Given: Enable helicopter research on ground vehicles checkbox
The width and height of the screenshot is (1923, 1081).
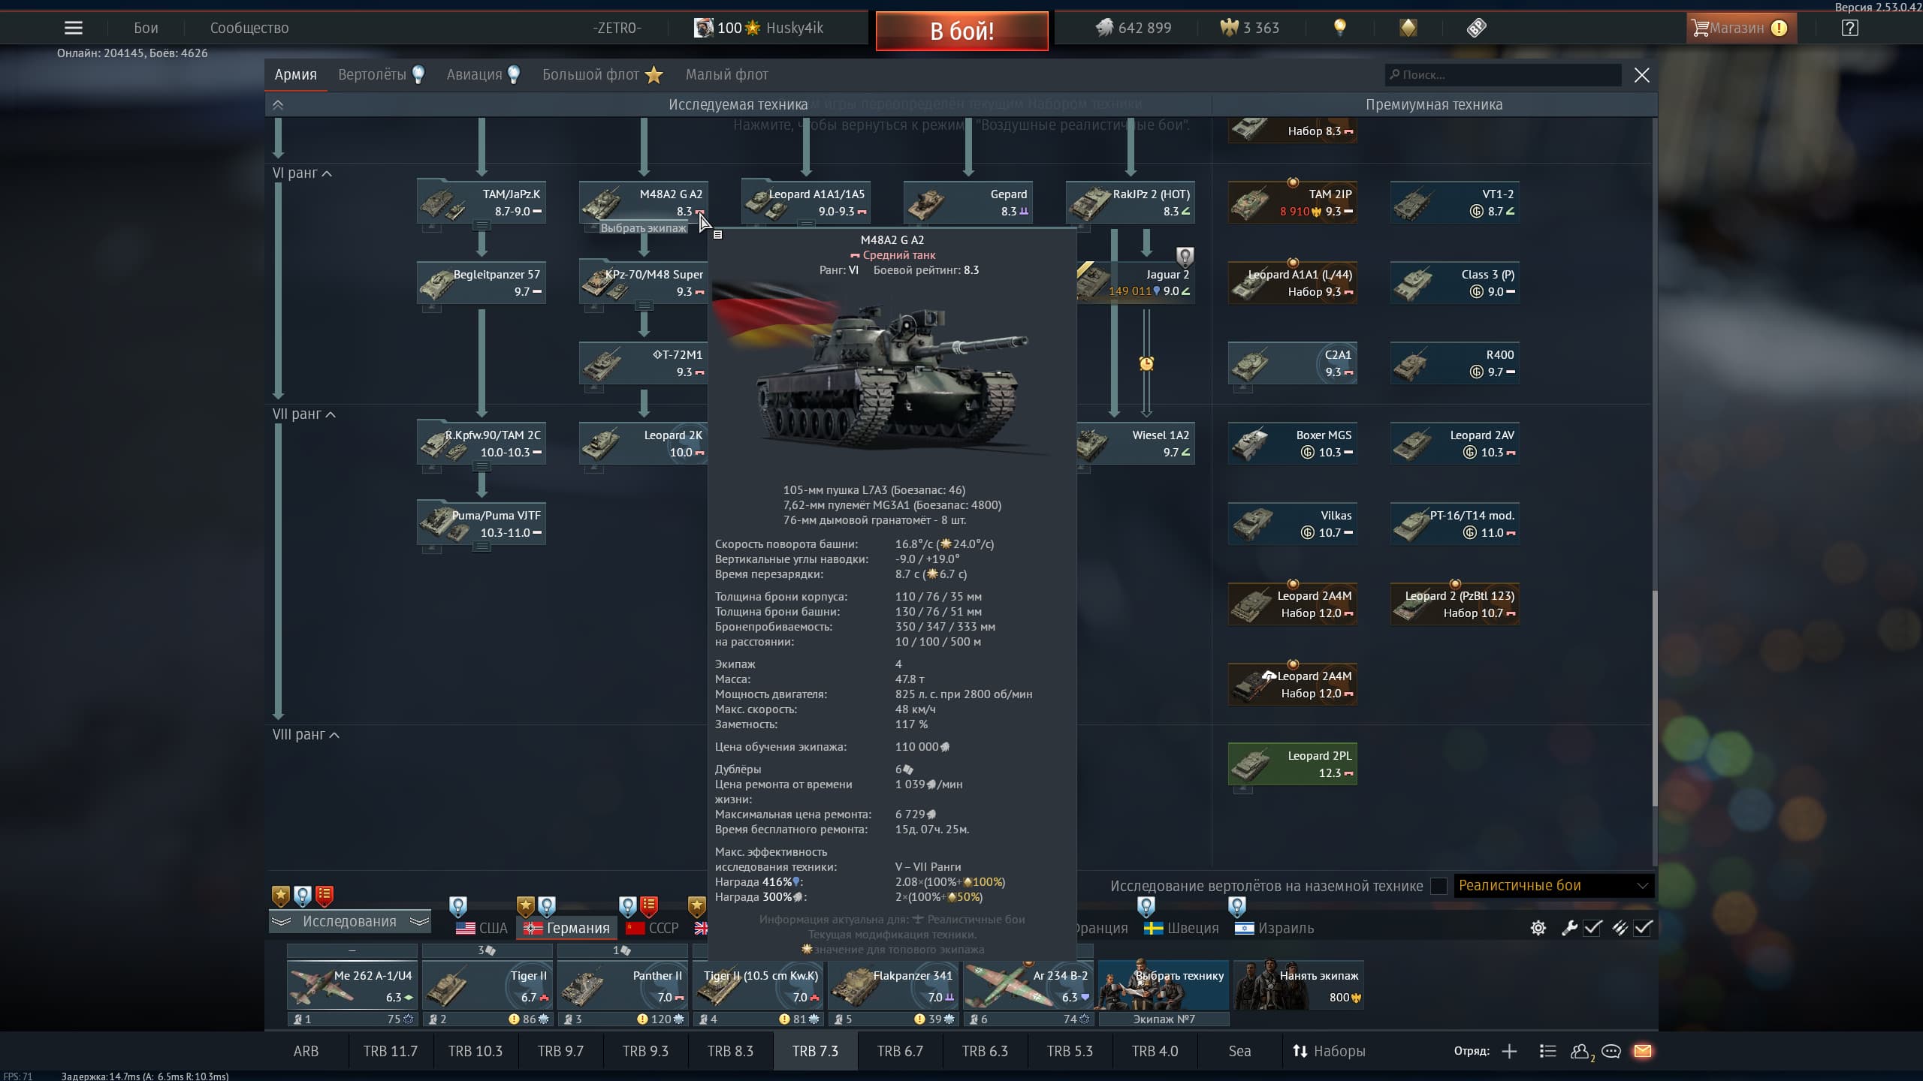Looking at the screenshot, I should coord(1438,886).
